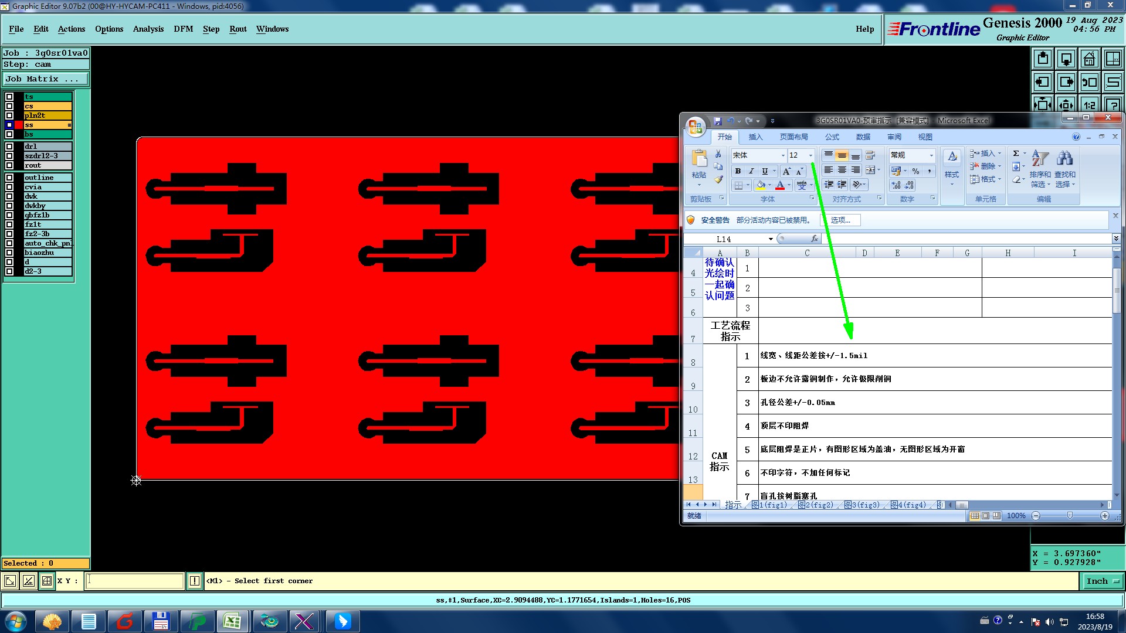1126x633 pixels.
Task: Click the pan up view icon
Action: coord(1043,59)
